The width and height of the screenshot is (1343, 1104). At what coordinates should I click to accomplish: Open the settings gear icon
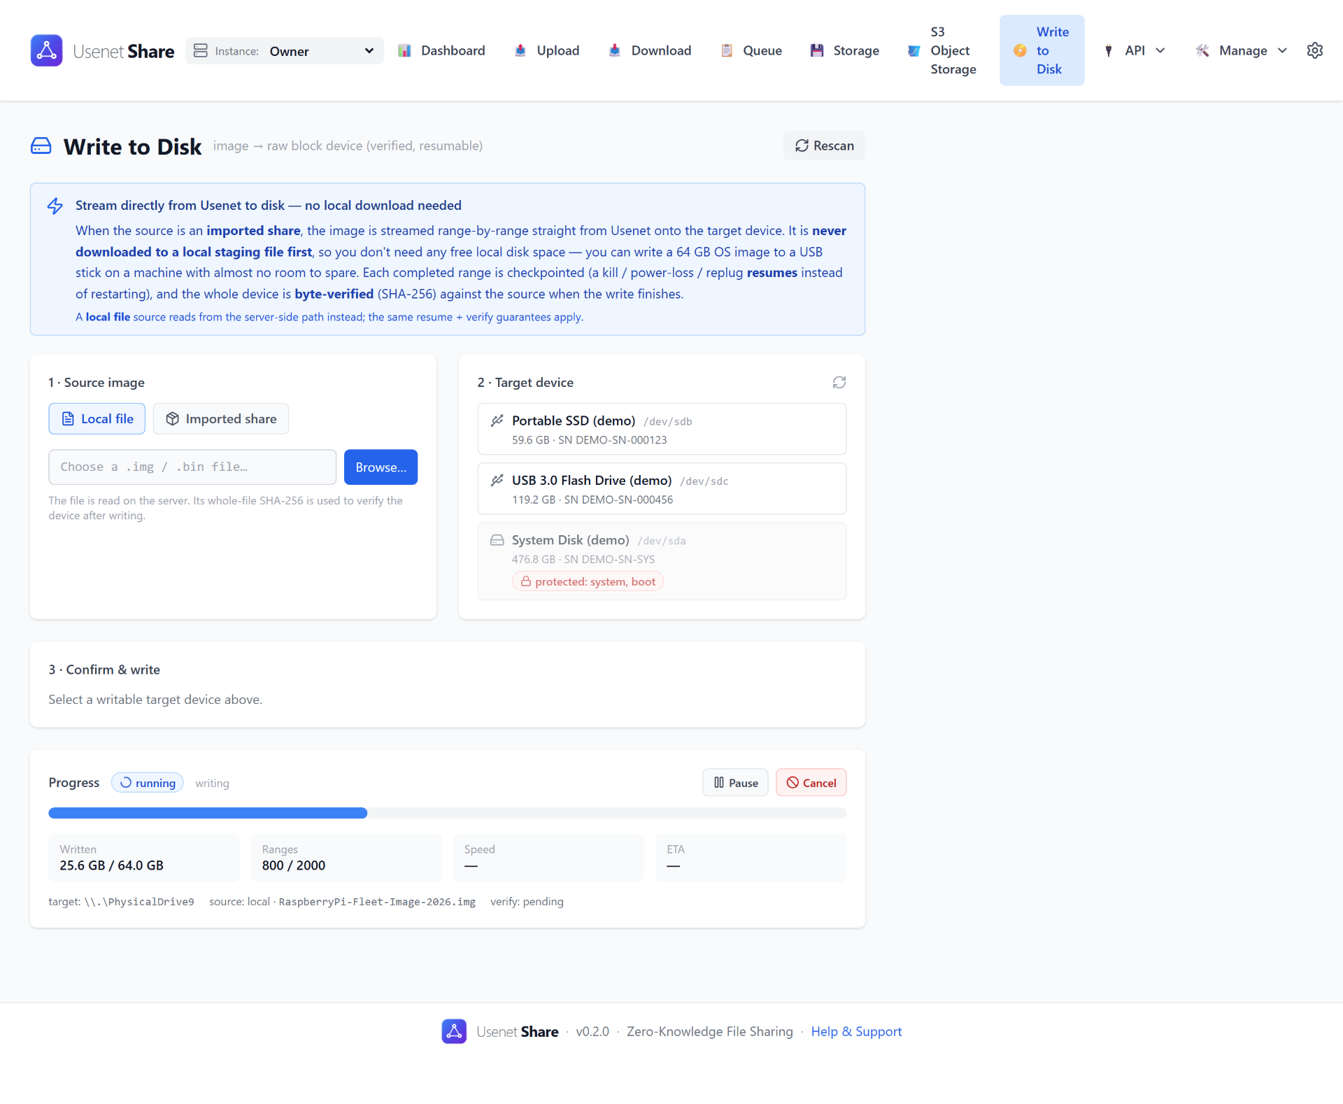1315,50
